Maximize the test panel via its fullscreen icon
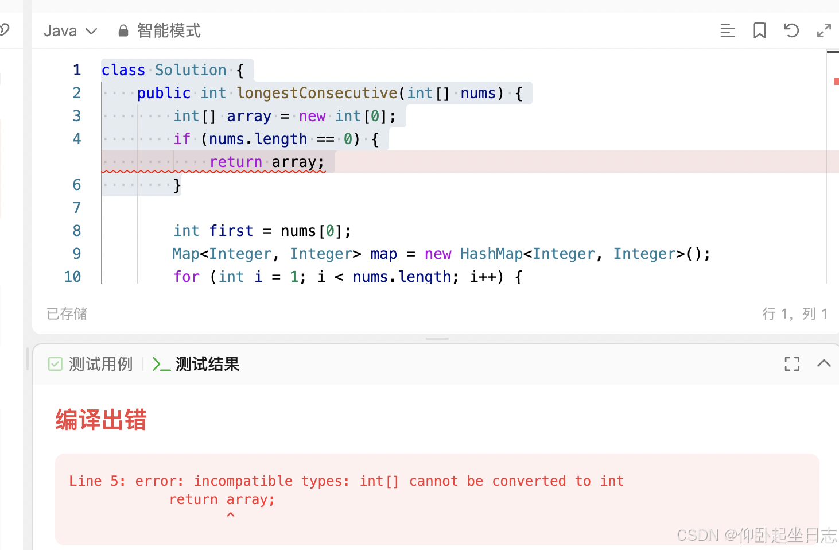 [x=792, y=363]
